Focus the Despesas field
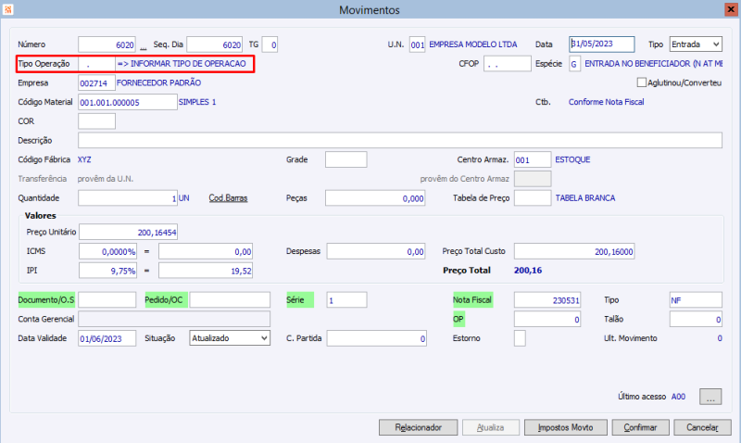Viewport: 741px width, 443px height. (376, 251)
